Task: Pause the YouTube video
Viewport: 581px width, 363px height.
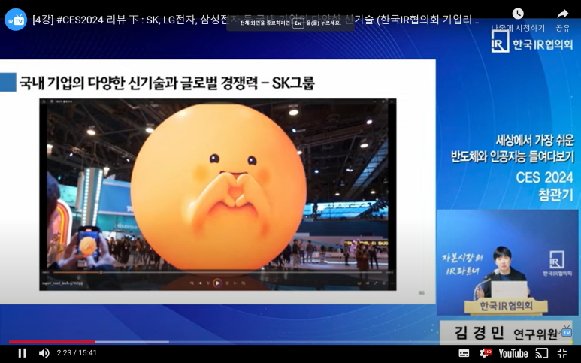Action: (23, 353)
